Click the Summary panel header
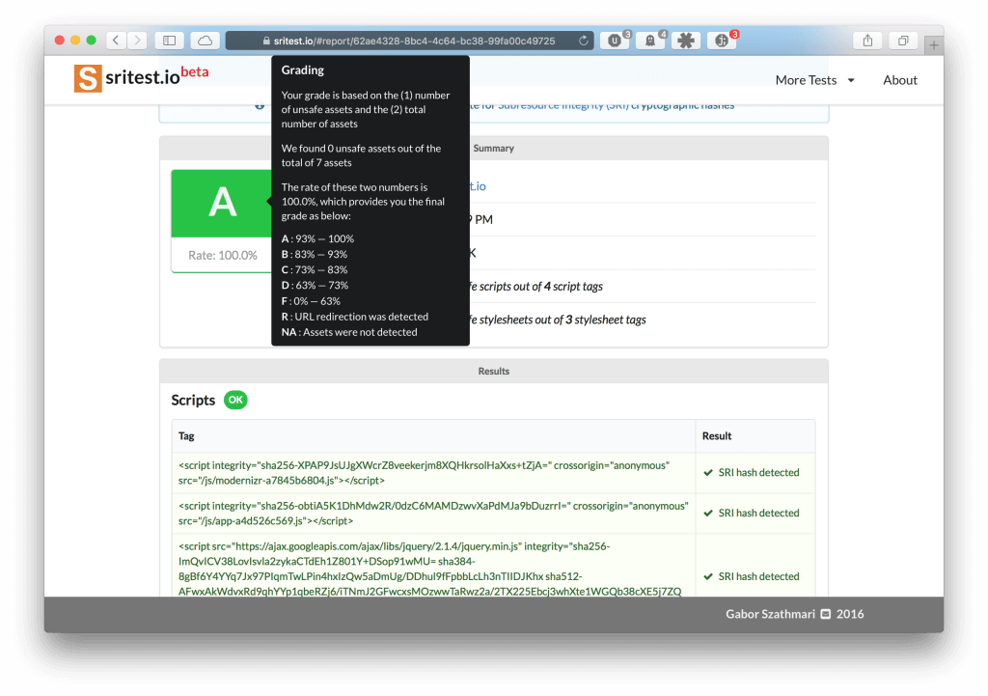The width and height of the screenshot is (988, 696). coord(494,148)
